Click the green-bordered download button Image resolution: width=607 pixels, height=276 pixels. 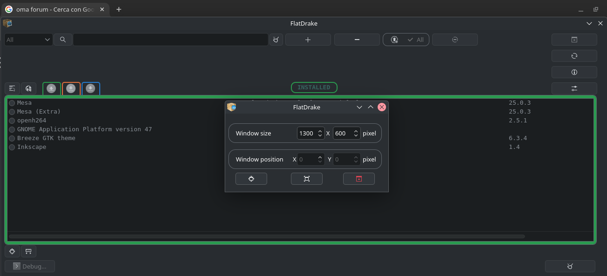coord(51,88)
